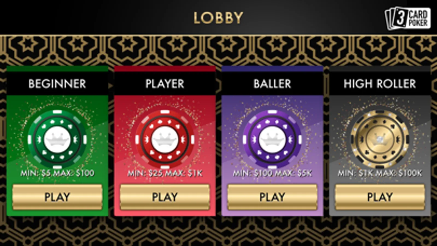Click the crown emblem inside the green chip
The width and height of the screenshot is (437, 246).
[x=57, y=139]
